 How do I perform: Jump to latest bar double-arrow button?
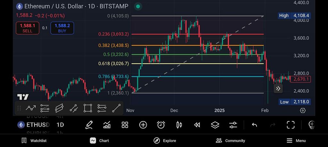tap(278, 89)
